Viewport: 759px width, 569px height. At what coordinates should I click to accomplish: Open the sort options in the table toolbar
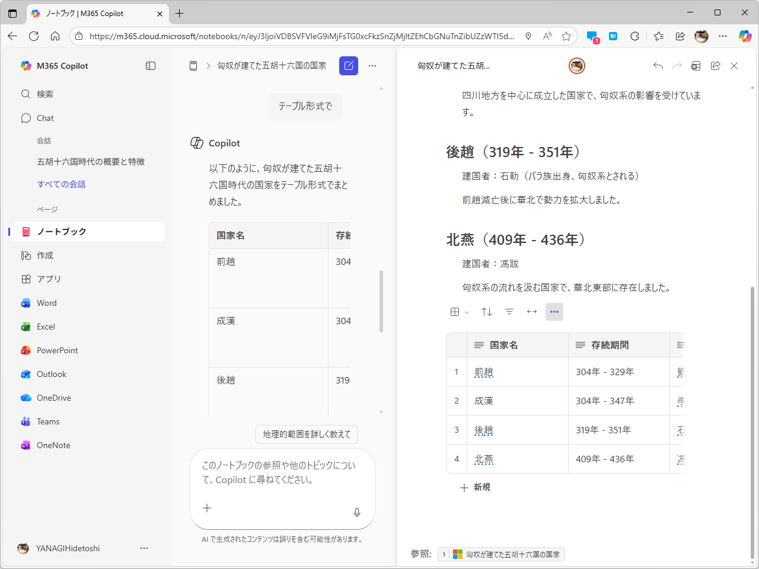486,311
